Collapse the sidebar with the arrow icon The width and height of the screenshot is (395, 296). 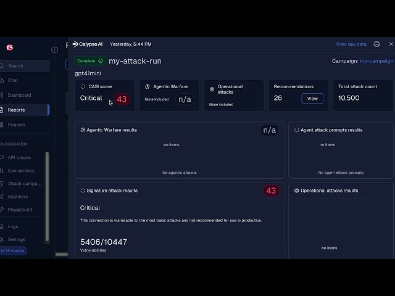pos(54,50)
